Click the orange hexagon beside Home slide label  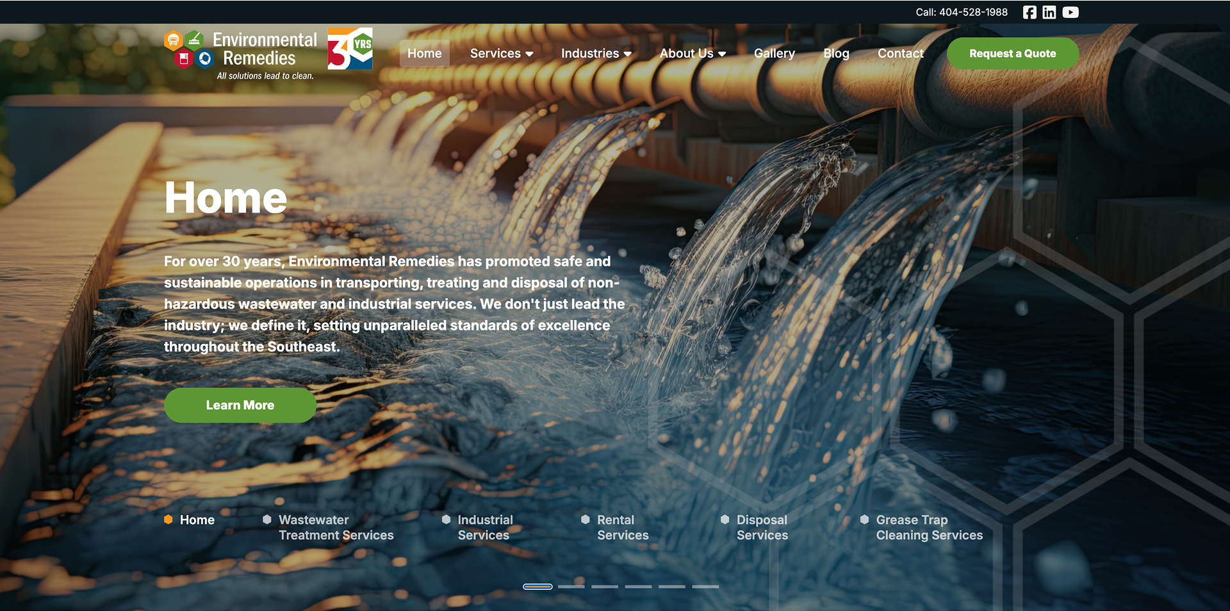tap(168, 519)
